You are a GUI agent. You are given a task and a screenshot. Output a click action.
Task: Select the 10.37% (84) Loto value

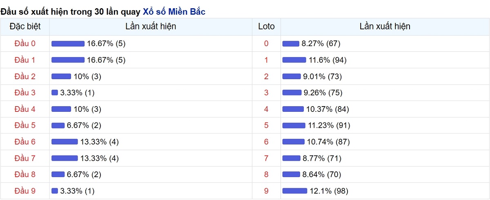click(327, 109)
